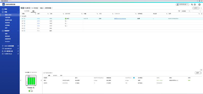The height and width of the screenshot is (94, 203).
Task: Select the M.2 slot 1 row
Action: [111, 28]
